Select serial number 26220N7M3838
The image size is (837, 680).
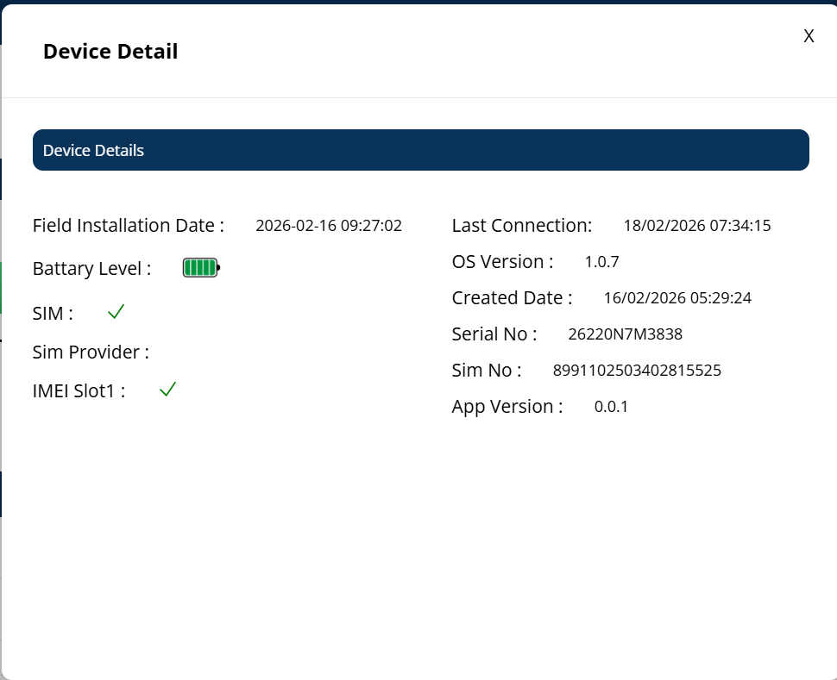625,334
